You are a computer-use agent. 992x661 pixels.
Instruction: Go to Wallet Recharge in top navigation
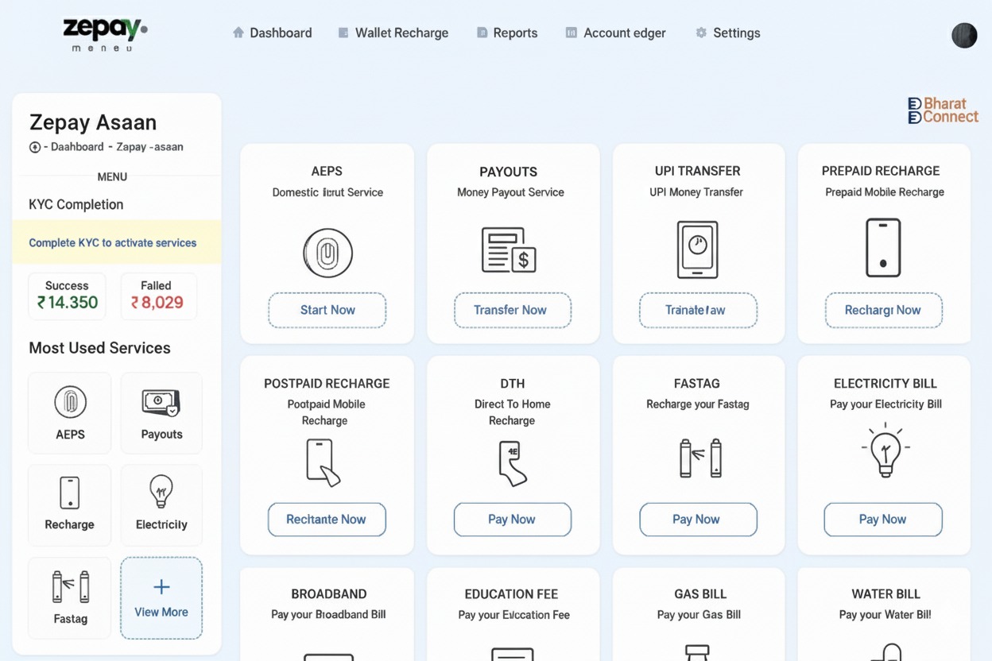pyautogui.click(x=393, y=33)
